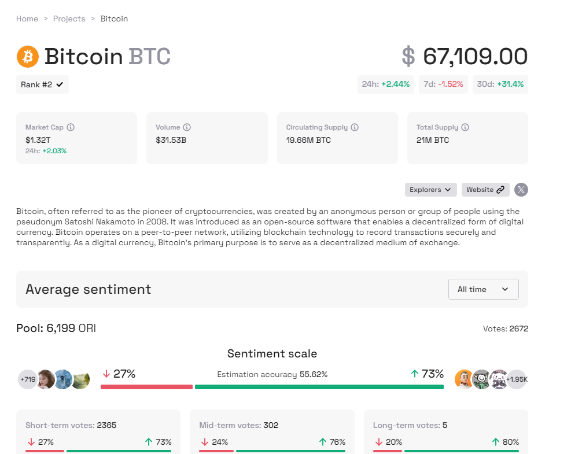571x454 pixels.
Task: Expand the Rank #2 dropdown
Action: [42, 84]
